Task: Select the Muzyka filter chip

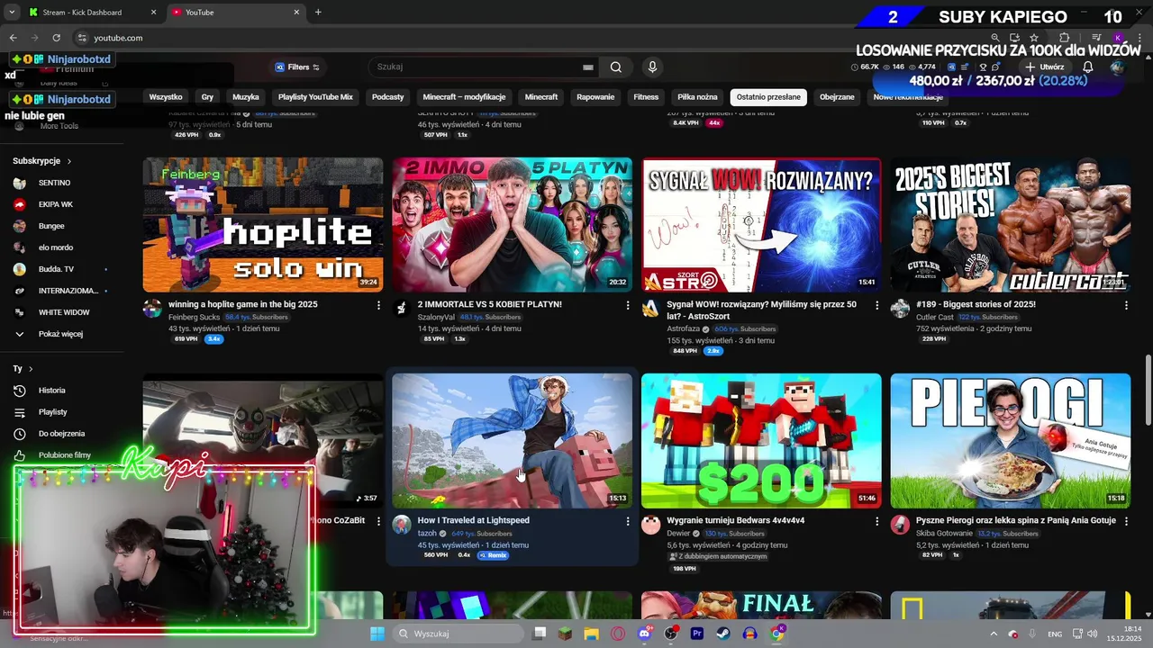Action: [x=245, y=97]
